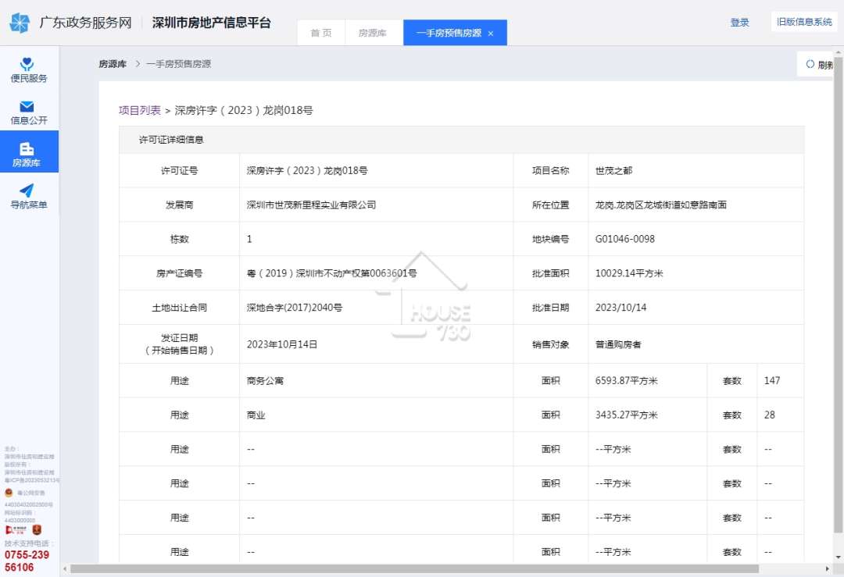Click project name 世茂之都

click(613, 170)
